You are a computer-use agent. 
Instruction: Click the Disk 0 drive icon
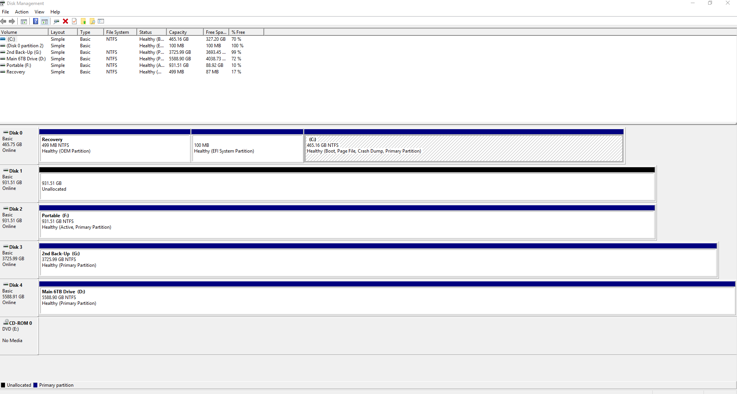click(x=6, y=133)
